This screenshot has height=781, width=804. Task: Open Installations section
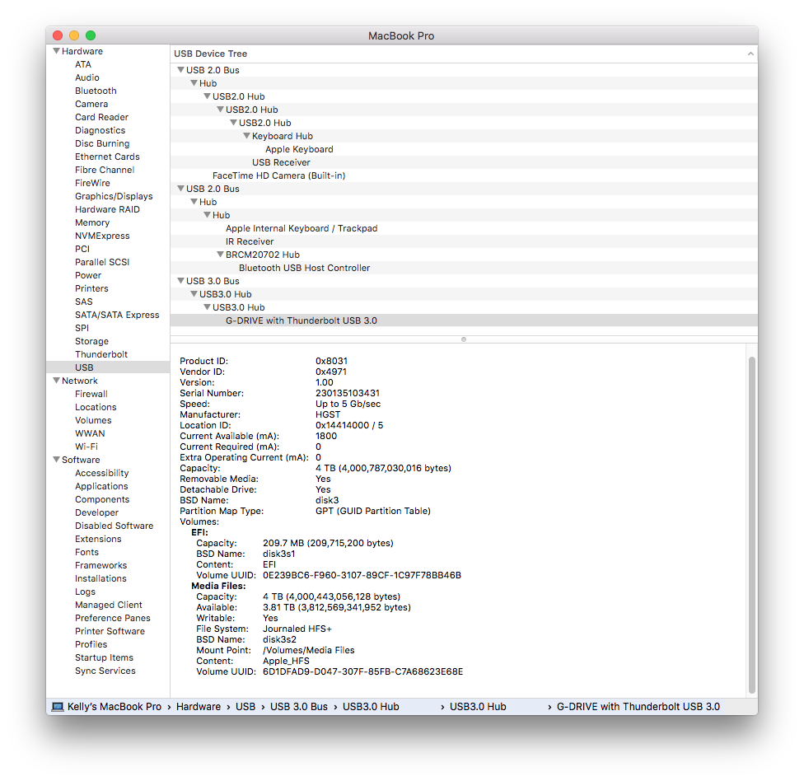click(x=100, y=578)
